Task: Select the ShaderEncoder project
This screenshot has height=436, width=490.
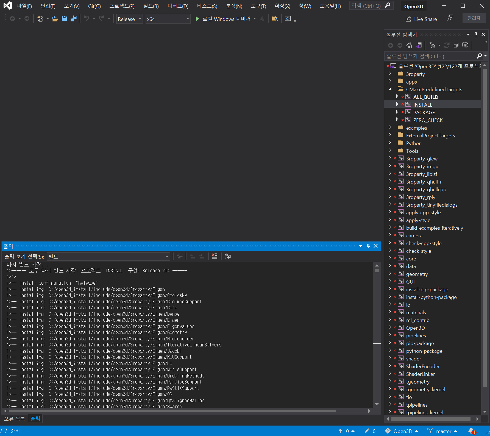Action: 423,366
